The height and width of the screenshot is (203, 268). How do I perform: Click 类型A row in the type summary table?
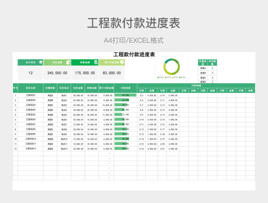pyautogui.click(x=208, y=68)
